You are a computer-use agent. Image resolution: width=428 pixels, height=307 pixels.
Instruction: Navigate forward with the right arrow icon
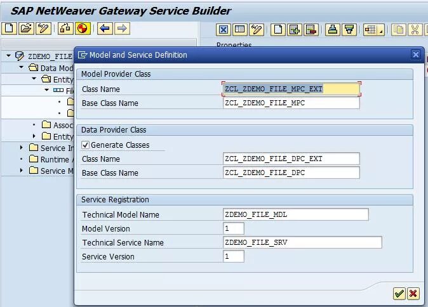122,29
